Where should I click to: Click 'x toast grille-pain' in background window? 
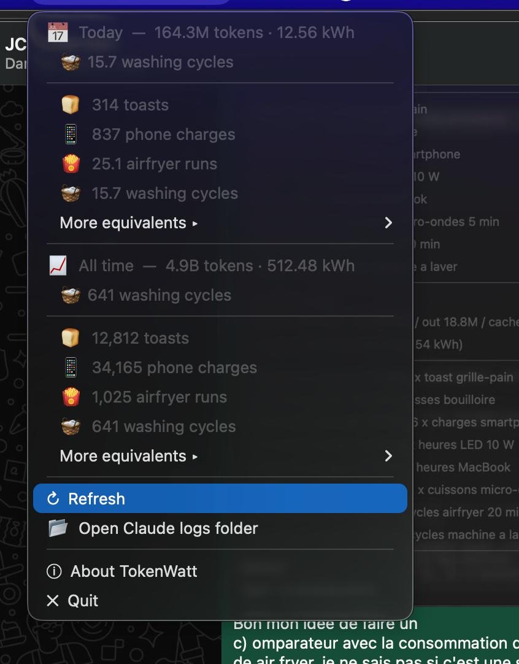pos(464,377)
